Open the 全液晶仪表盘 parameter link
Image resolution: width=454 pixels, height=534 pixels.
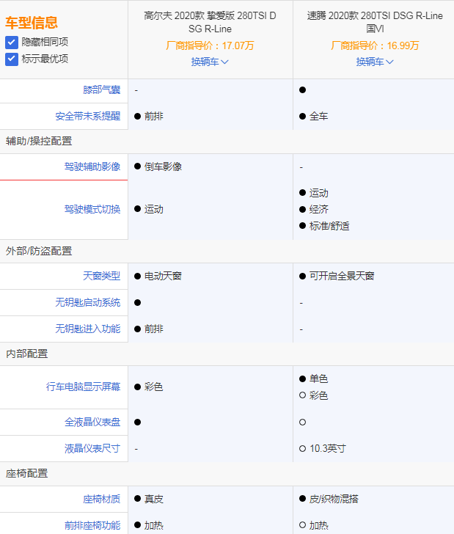pyautogui.click(x=92, y=422)
